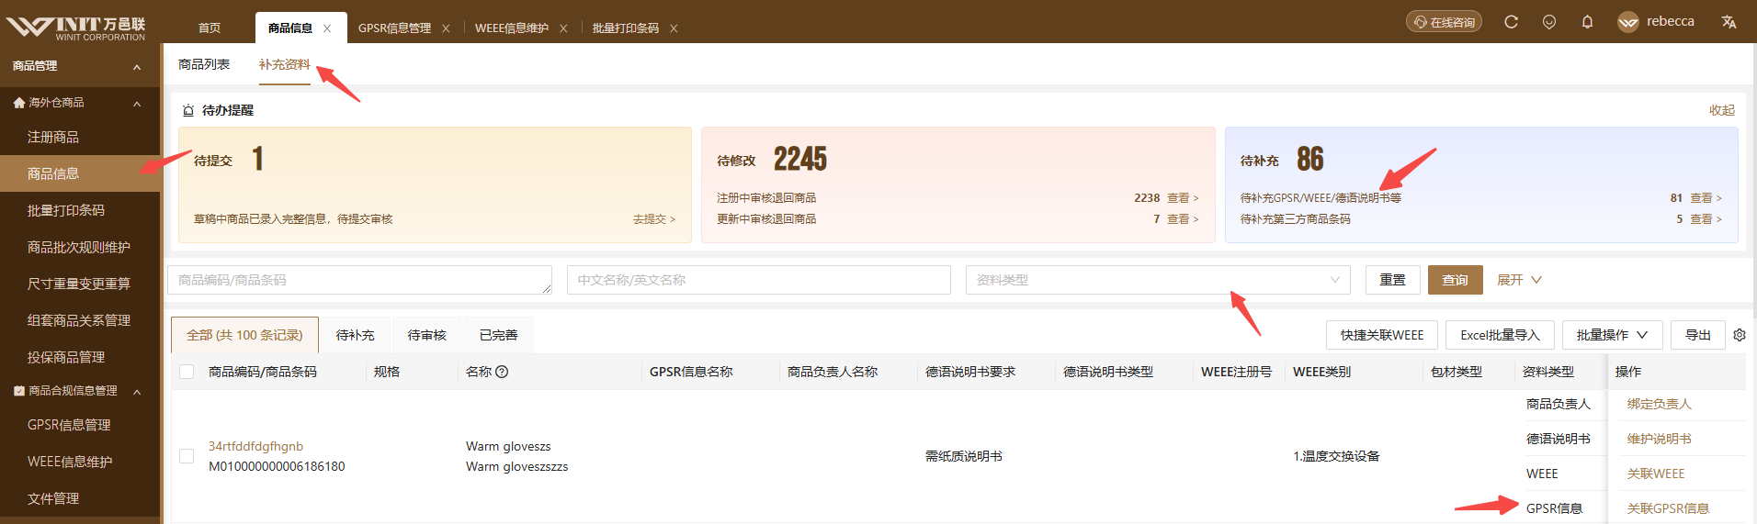Image resolution: width=1757 pixels, height=524 pixels.
Task: Open the 资料类型 dropdown
Action: point(1158,280)
